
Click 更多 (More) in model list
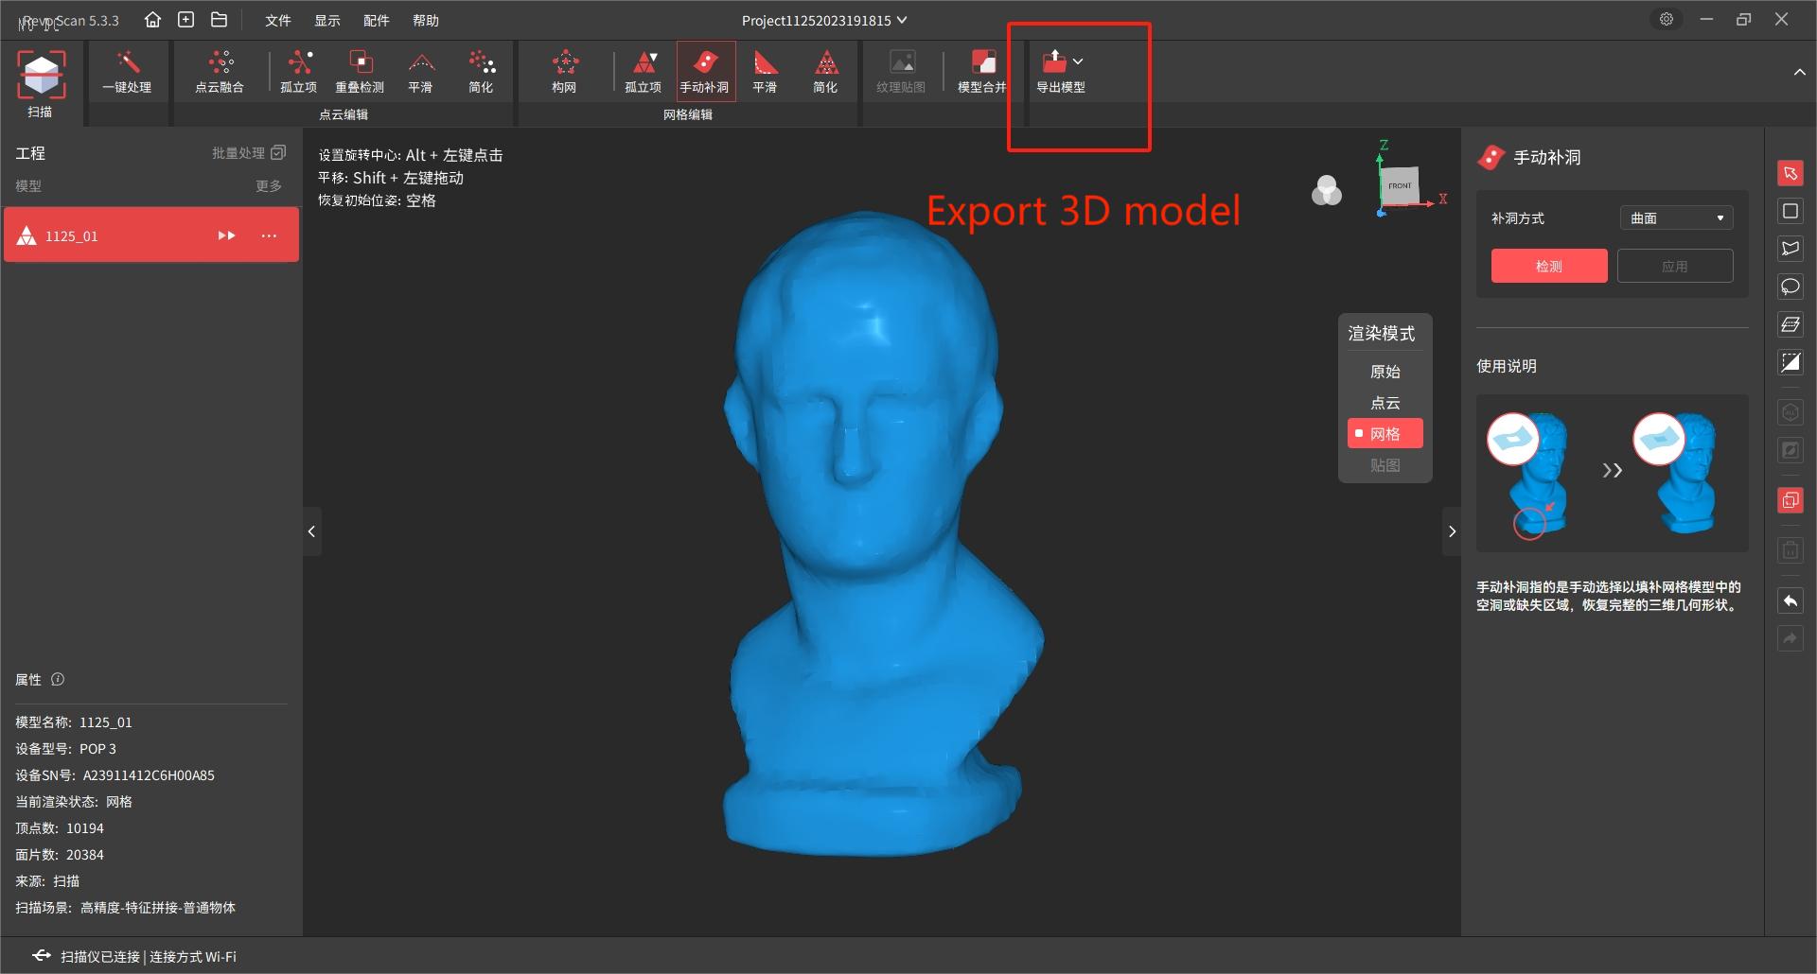click(x=269, y=186)
